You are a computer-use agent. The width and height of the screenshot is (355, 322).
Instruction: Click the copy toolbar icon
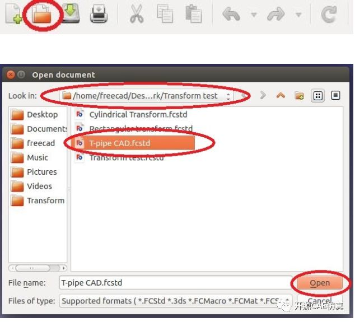pos(165,14)
